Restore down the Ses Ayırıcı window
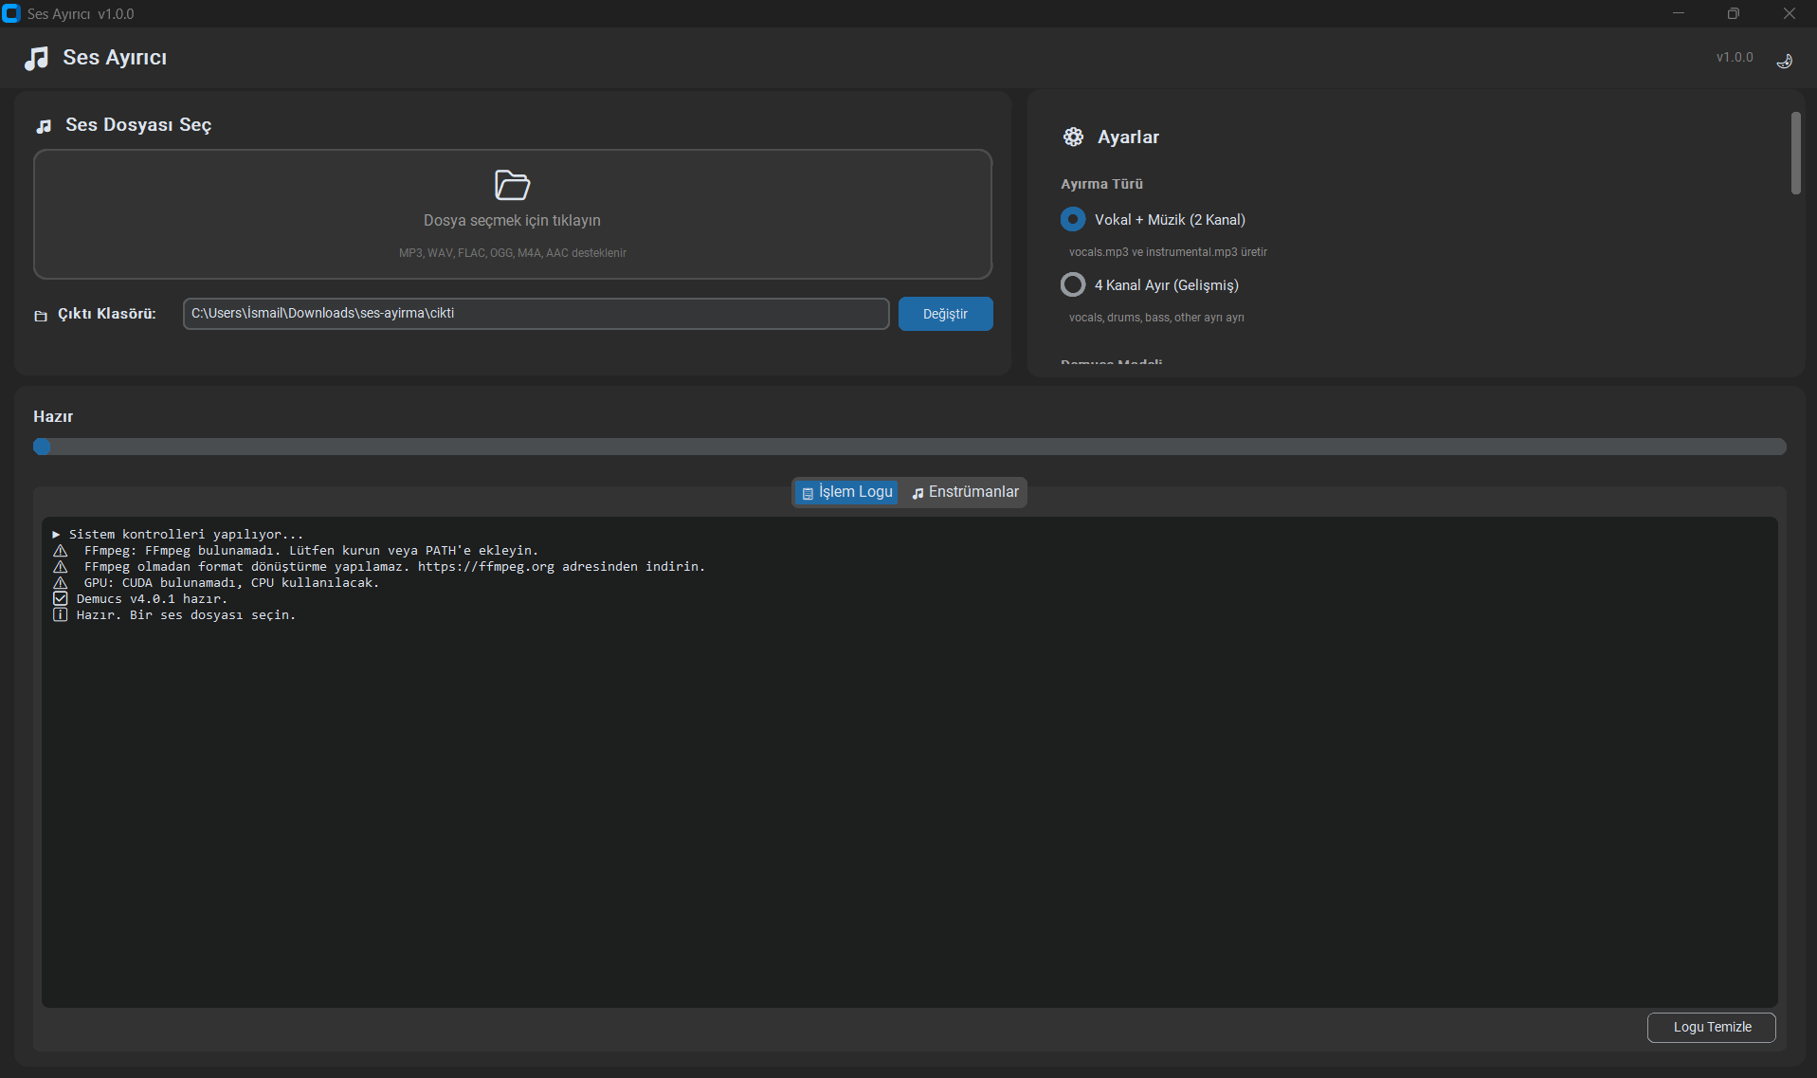This screenshot has width=1817, height=1078. [1733, 13]
